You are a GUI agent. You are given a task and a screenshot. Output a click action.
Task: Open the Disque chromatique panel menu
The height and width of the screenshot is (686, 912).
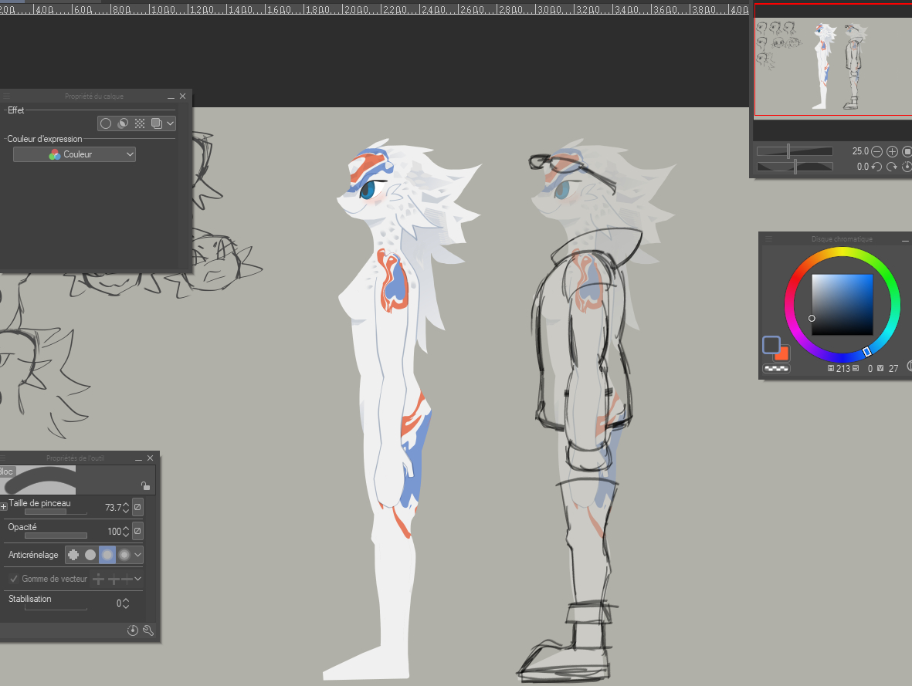click(768, 239)
